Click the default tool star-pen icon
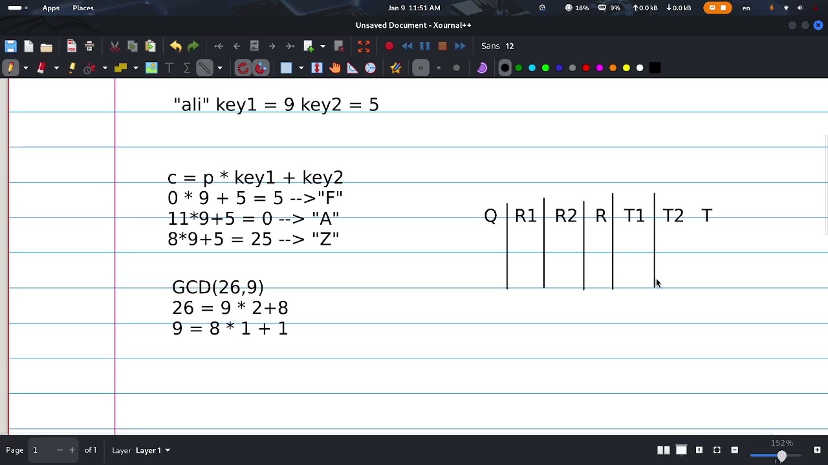This screenshot has width=828, height=465. [x=396, y=68]
